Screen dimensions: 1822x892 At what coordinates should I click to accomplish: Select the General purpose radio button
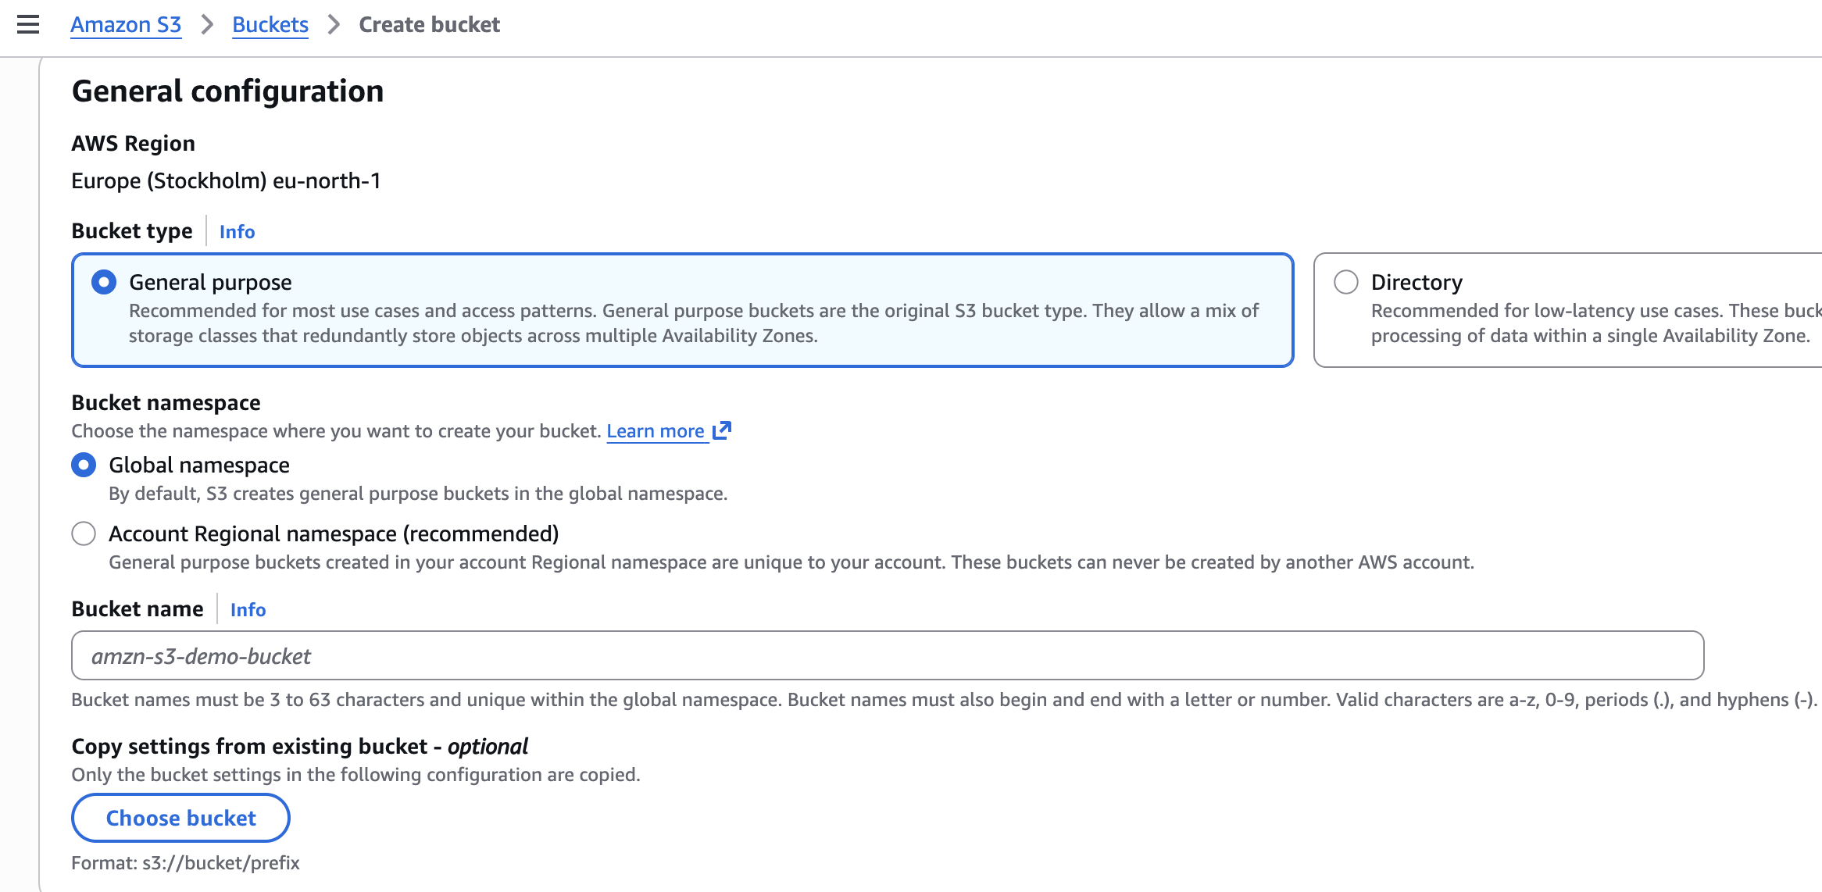click(x=104, y=282)
